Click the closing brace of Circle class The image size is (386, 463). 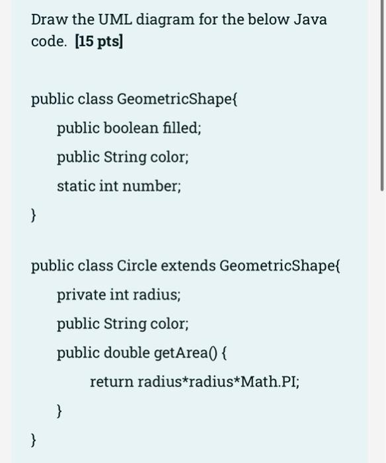click(x=34, y=441)
